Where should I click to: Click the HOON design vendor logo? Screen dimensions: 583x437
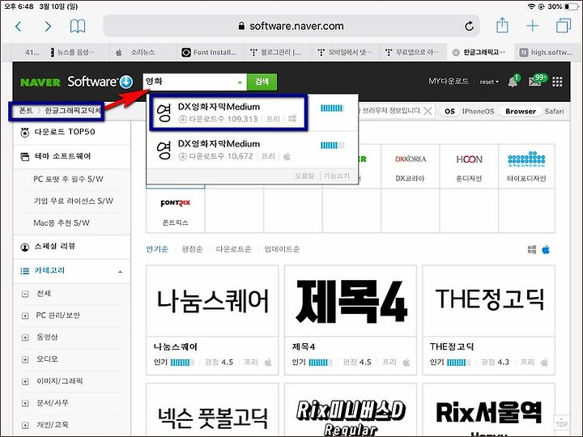tap(469, 159)
